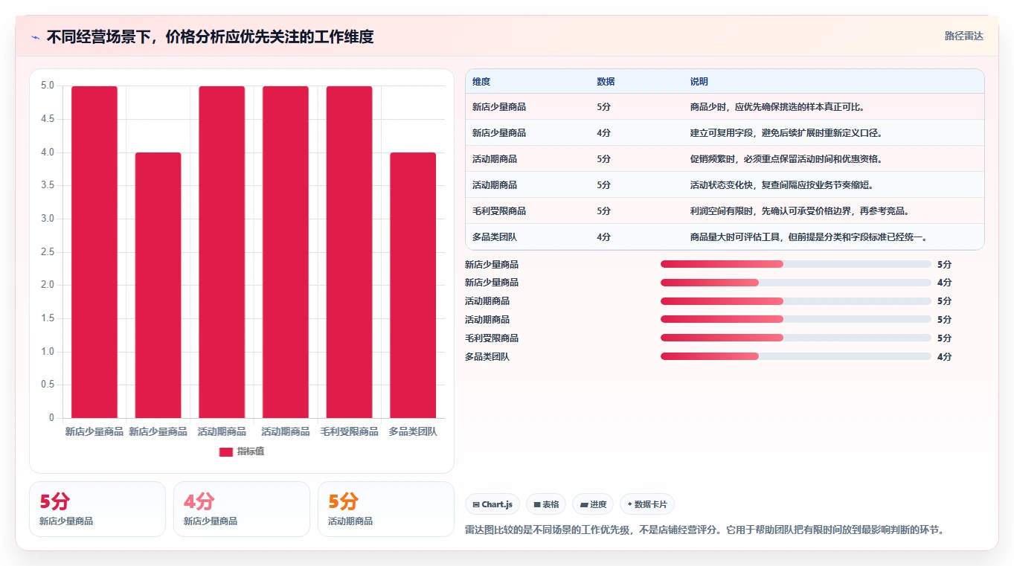
Task: Click the 进度 chip
Action: click(x=594, y=504)
